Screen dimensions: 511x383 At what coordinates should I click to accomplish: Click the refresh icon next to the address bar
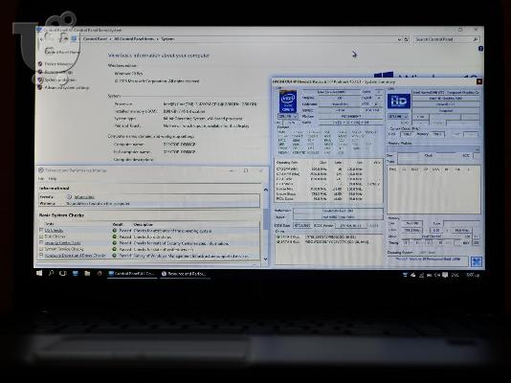(406, 39)
